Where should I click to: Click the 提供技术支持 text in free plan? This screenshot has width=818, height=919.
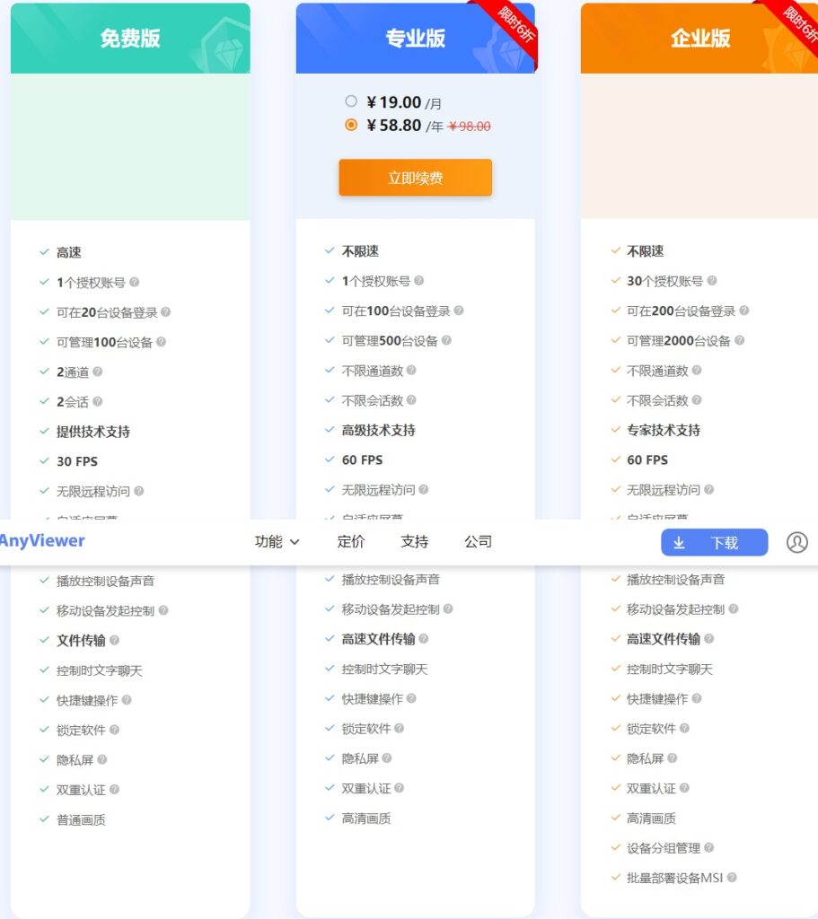(92, 432)
